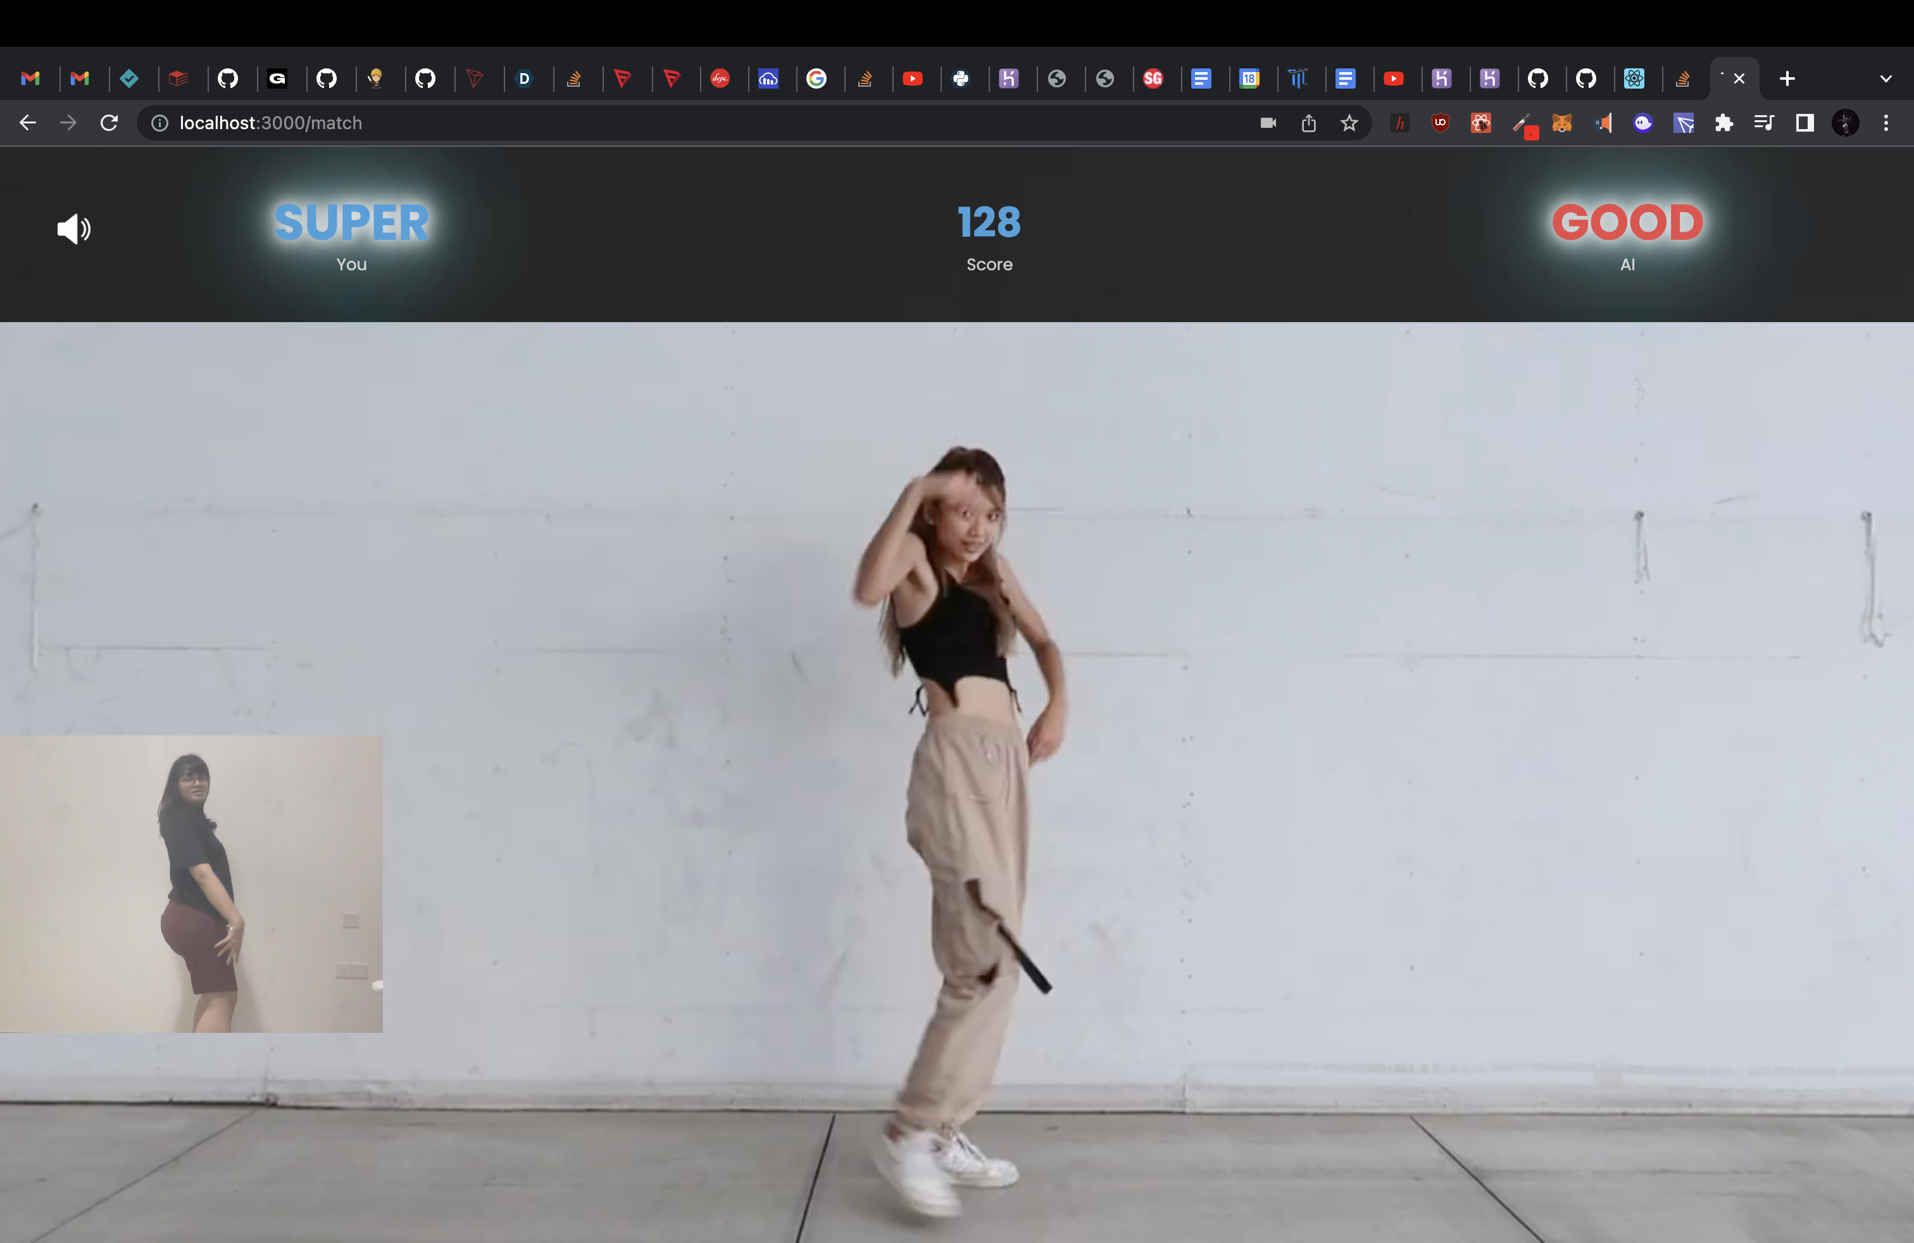The image size is (1914, 1243).
Task: Open uBlock Origin extension
Action: (x=1439, y=123)
